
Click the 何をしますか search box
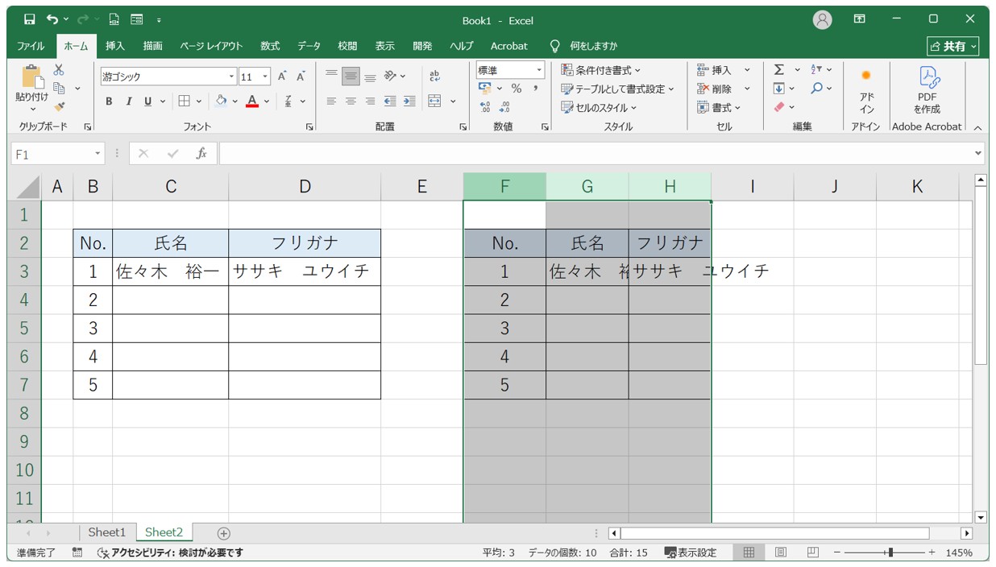593,46
